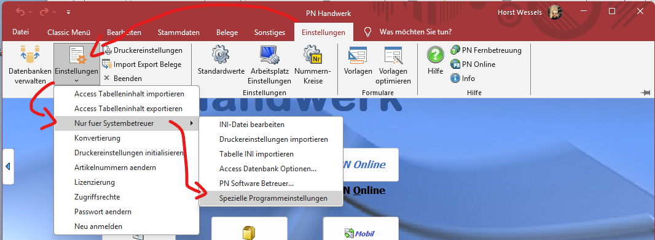Expand the left side panel arrow
655x240 pixels.
(x=8, y=166)
